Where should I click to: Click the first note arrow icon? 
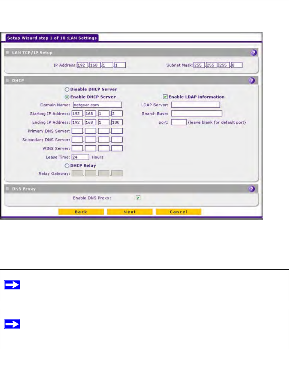[x=12, y=285]
